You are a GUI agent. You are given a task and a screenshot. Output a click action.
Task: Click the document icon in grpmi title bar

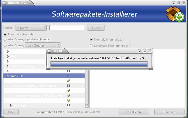(50, 51)
